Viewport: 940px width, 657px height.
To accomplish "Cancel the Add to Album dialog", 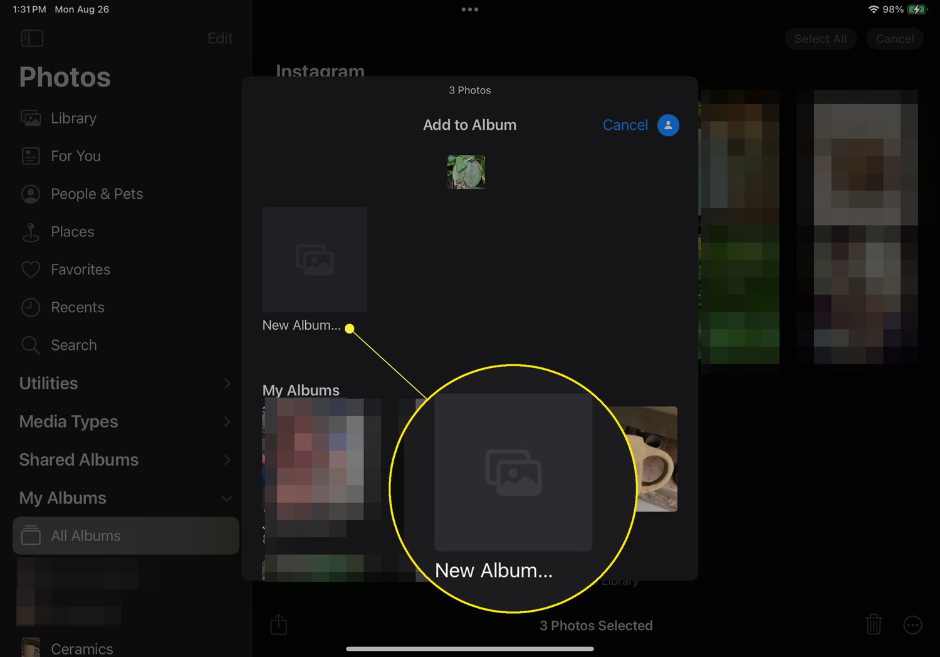I will pos(625,125).
